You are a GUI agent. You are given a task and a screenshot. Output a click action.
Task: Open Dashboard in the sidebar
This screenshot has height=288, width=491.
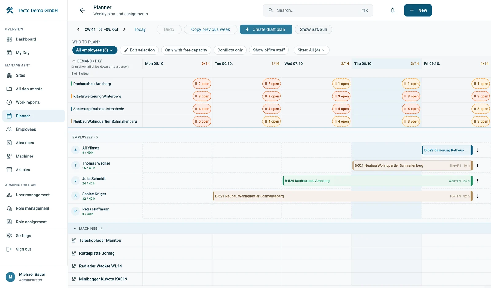point(34,39)
